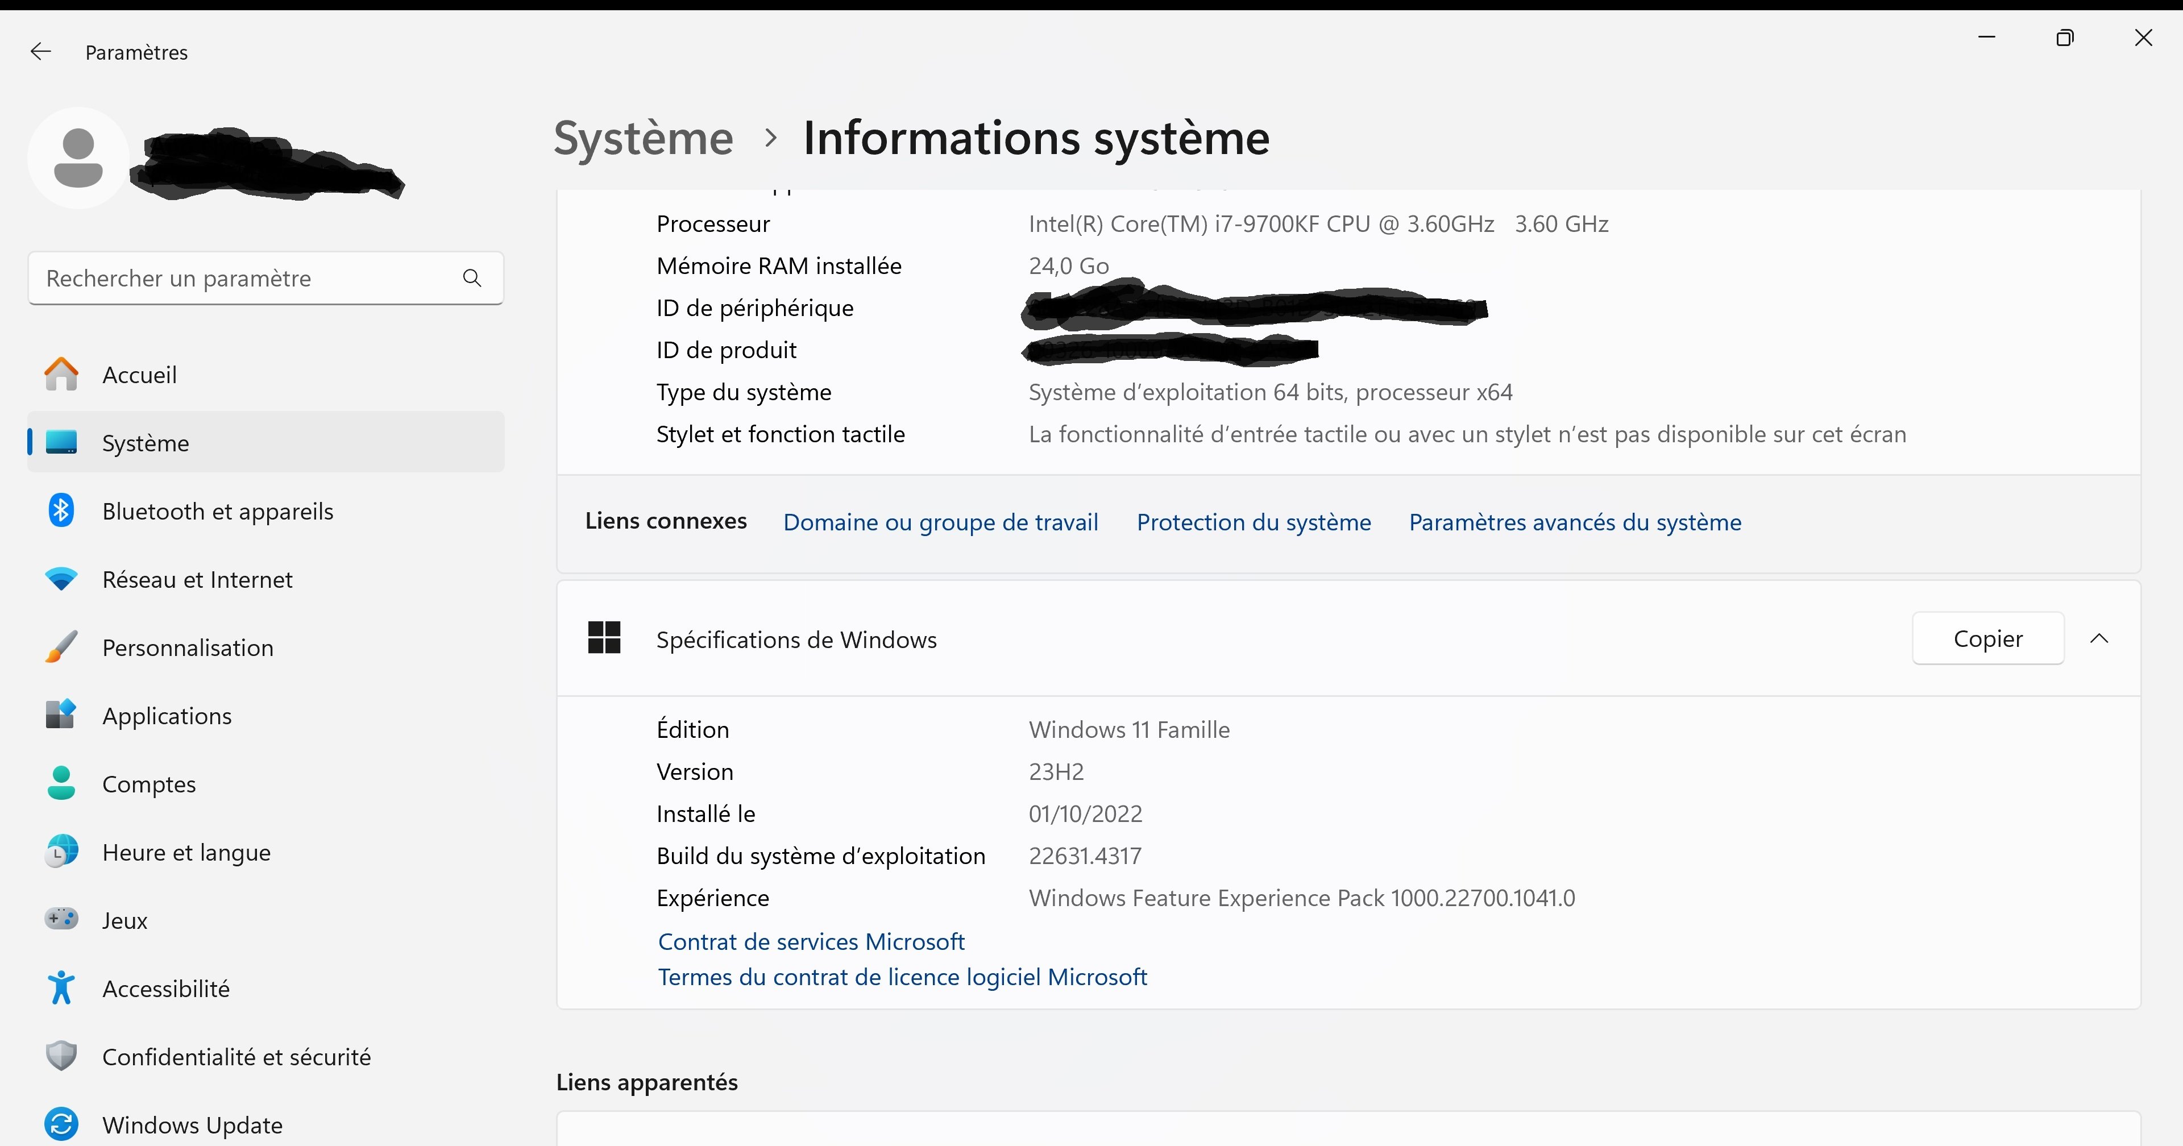Go to Comptes in the sidebar
The image size is (2183, 1146).
coord(149,784)
